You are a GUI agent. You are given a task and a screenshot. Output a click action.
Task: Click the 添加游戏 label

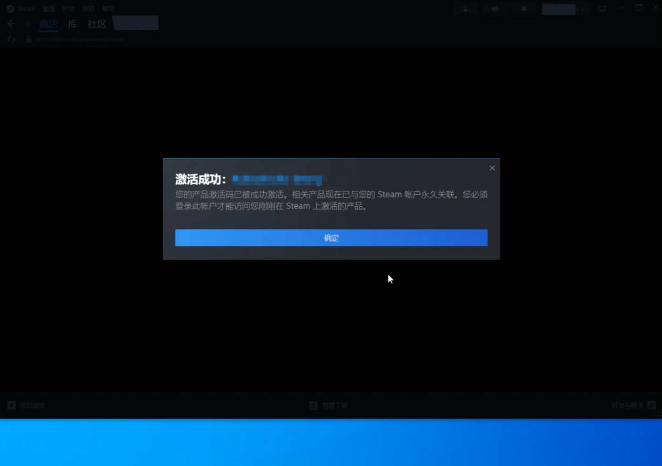click(32, 405)
